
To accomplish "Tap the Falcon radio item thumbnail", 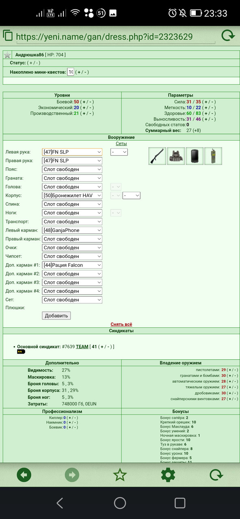I will tap(213, 156).
